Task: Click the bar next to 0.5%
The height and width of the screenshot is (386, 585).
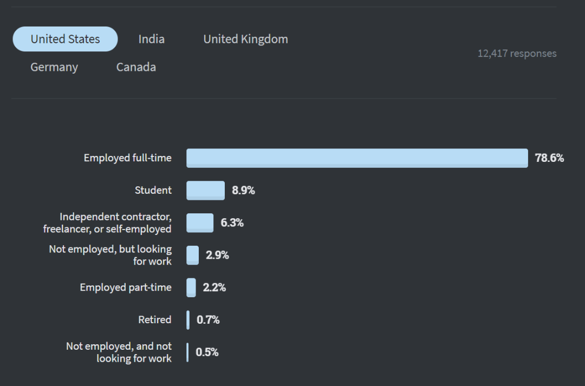Action: (x=187, y=352)
